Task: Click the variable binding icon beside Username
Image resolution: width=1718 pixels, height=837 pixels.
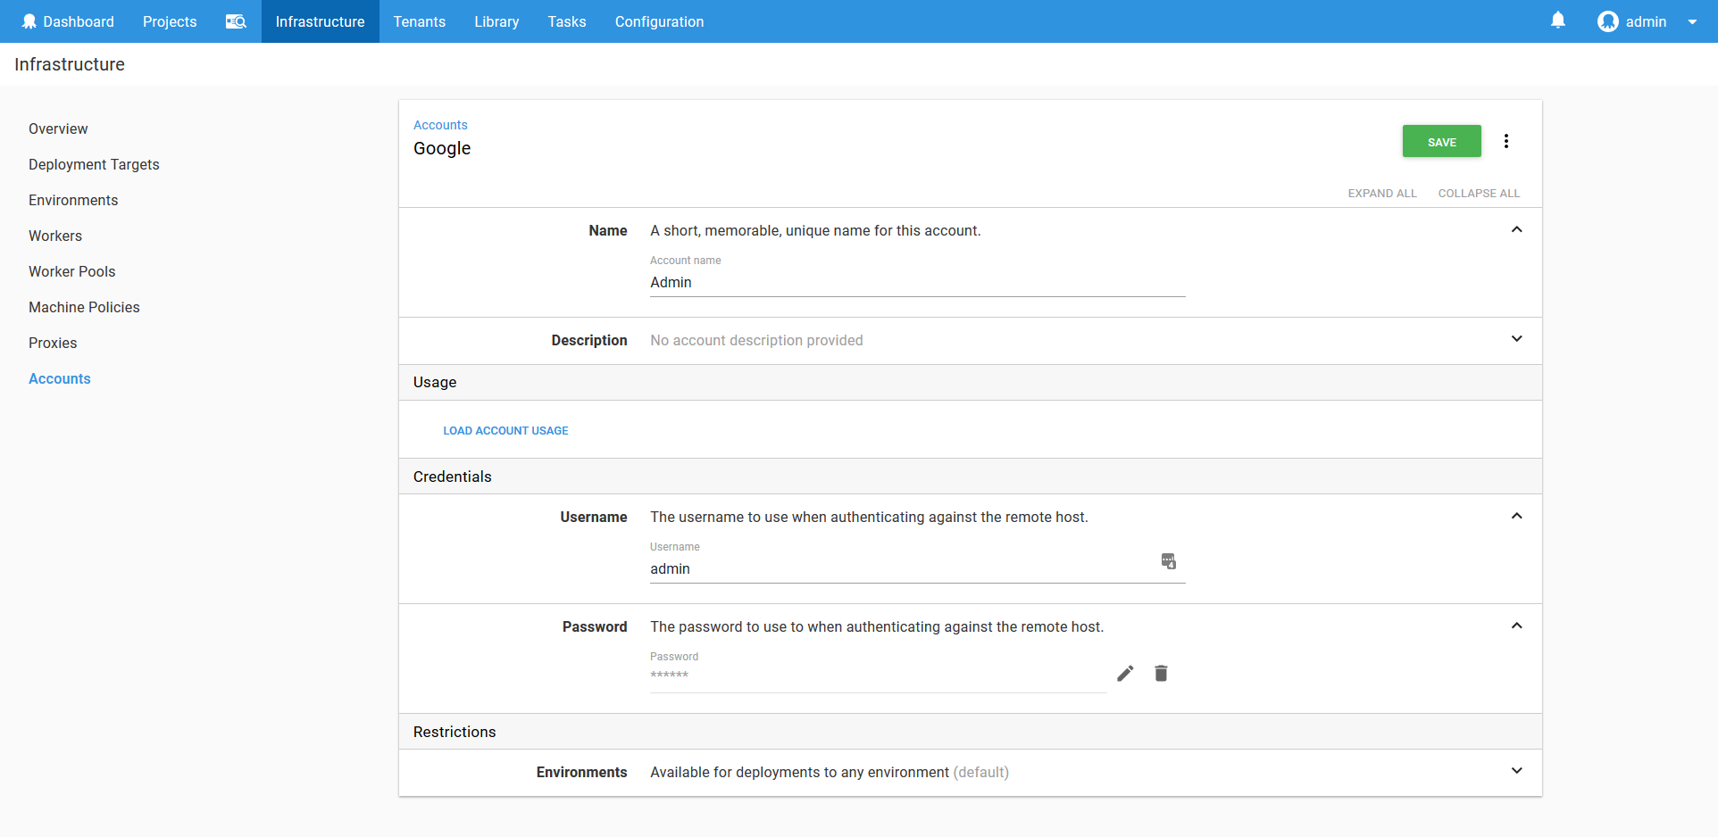Action: pos(1169,561)
